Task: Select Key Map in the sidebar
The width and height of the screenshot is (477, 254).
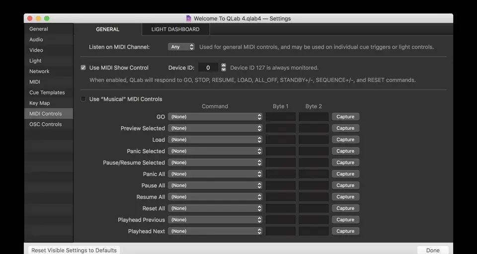Action: tap(49, 103)
